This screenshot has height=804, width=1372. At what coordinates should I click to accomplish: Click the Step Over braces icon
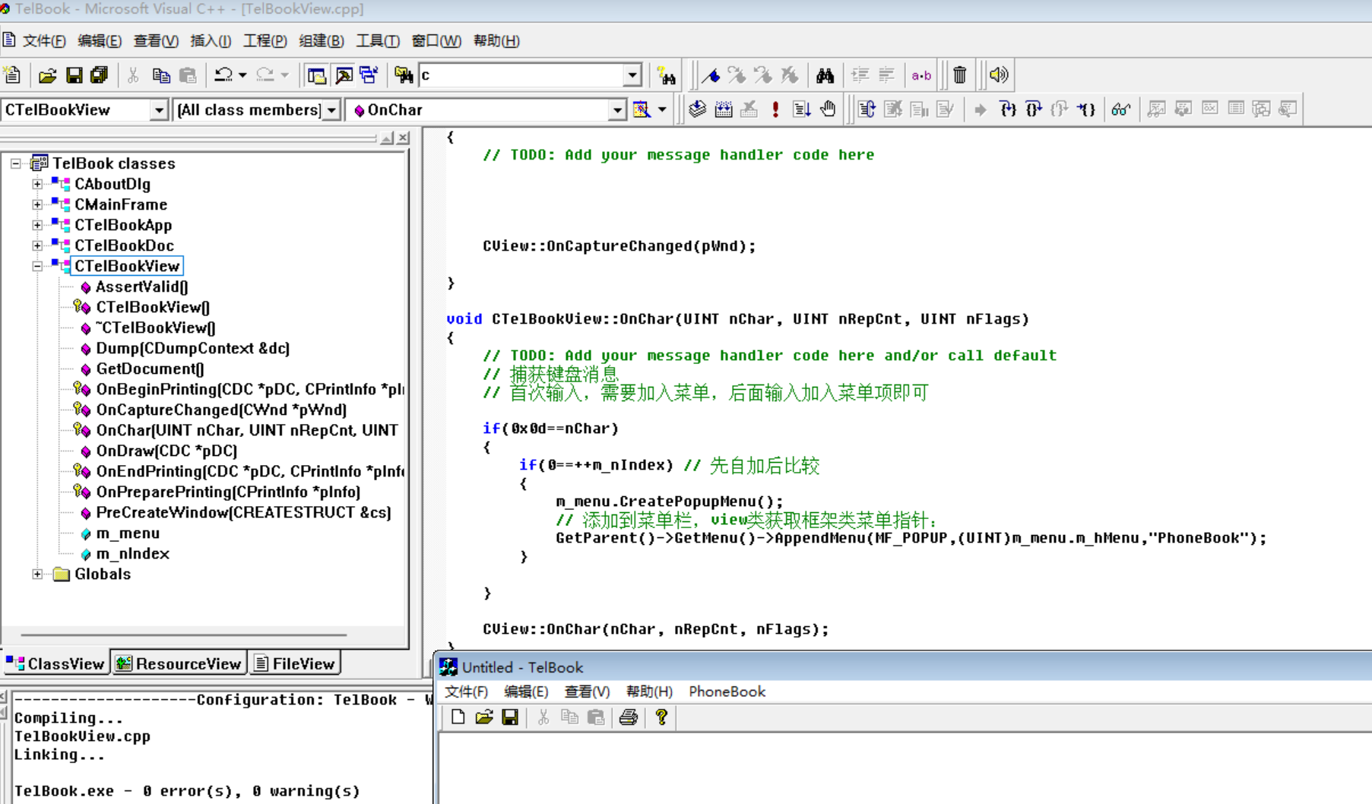[x=1033, y=109]
